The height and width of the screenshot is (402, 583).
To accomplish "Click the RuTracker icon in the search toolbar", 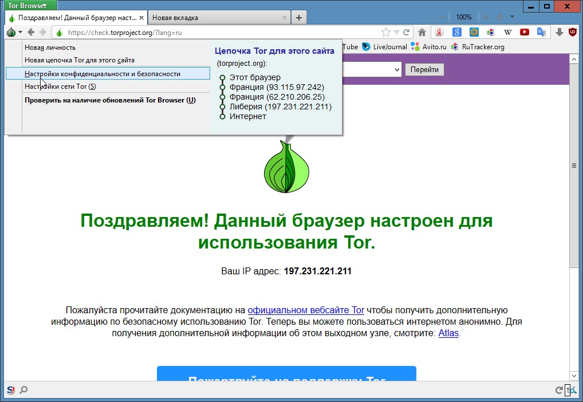I will [x=490, y=32].
